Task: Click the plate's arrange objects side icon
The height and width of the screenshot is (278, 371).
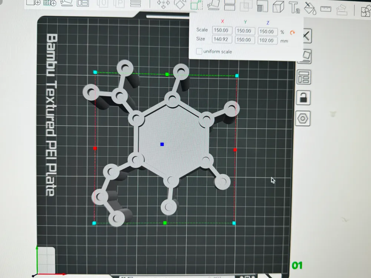Action: tap(303, 77)
